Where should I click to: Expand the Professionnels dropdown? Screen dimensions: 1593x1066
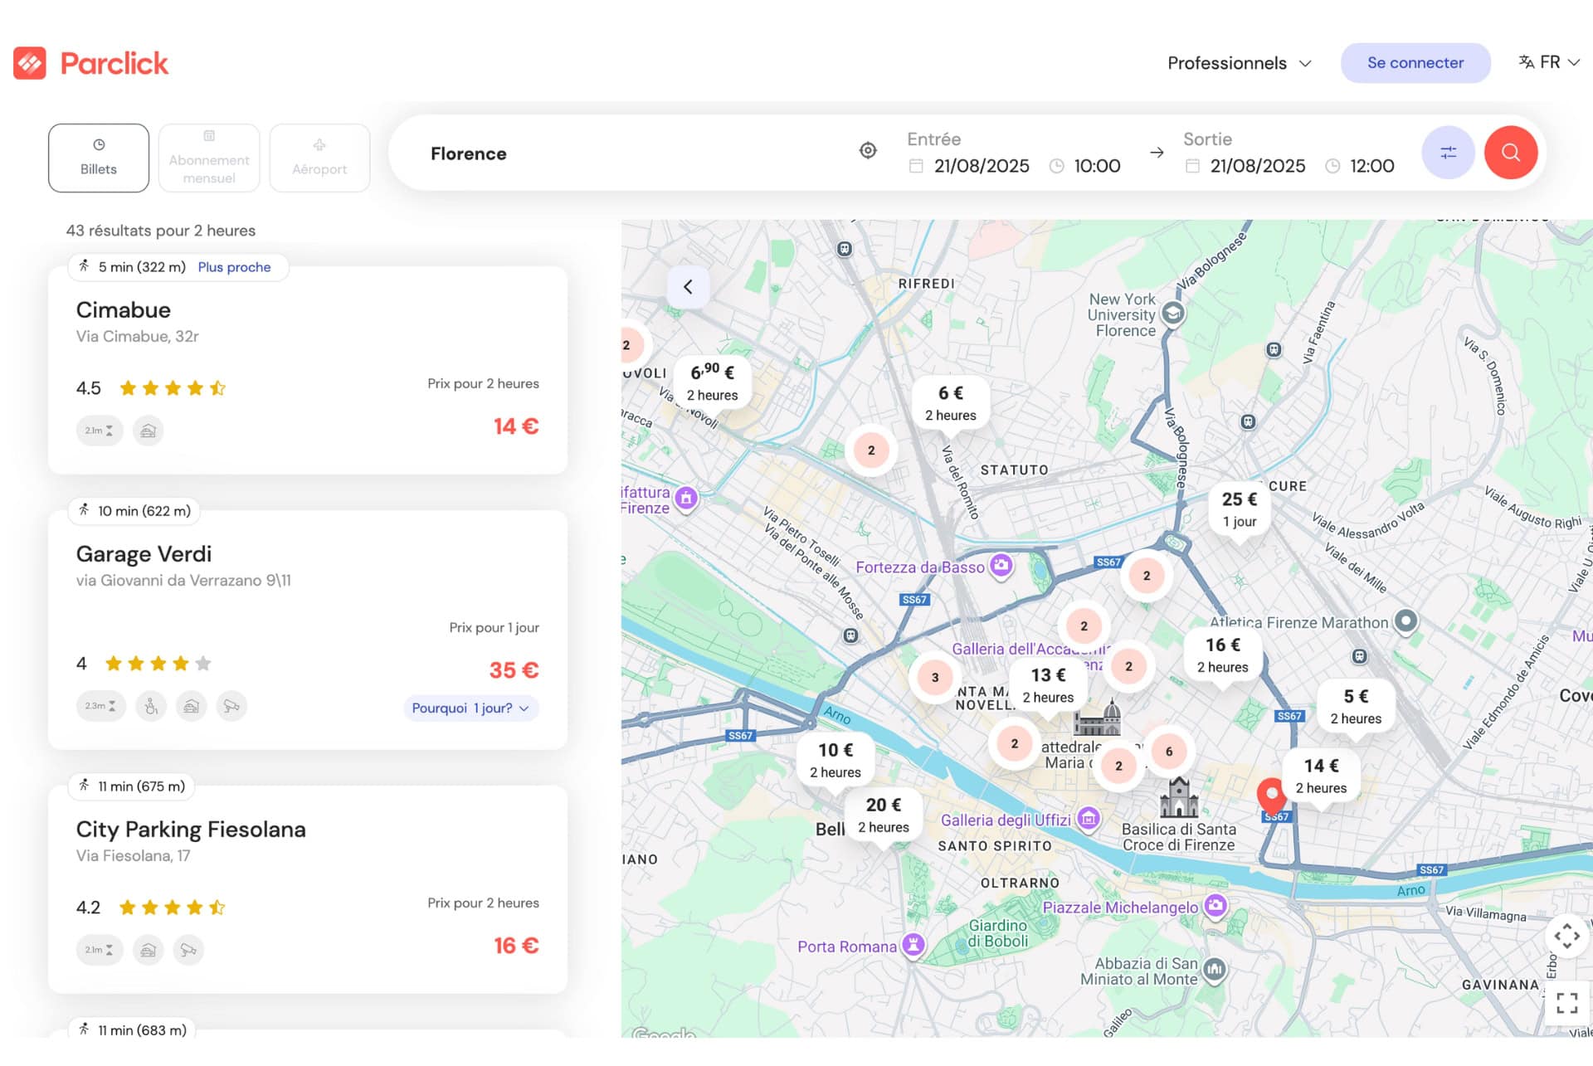point(1239,63)
